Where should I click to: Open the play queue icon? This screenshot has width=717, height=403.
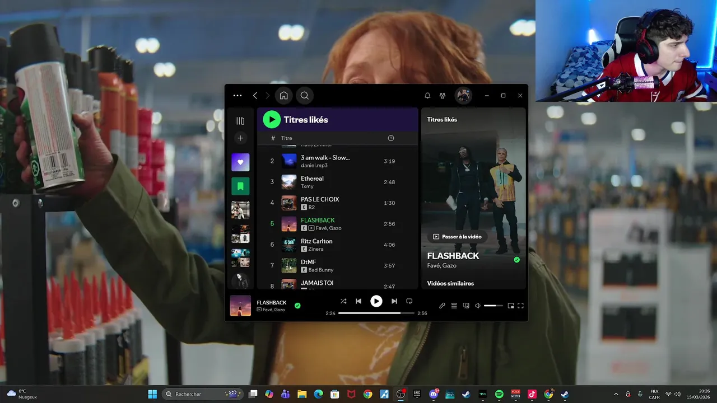coord(454,306)
